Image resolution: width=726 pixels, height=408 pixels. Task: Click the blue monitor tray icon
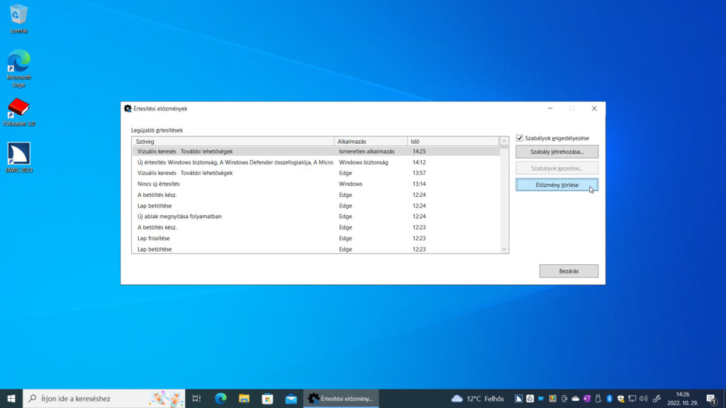pyautogui.click(x=541, y=398)
